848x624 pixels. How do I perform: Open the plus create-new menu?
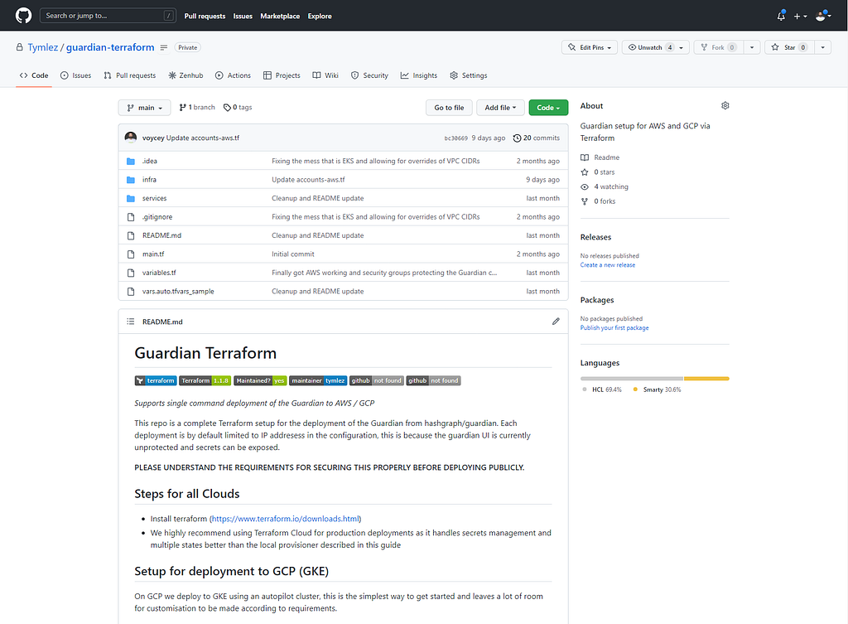click(x=800, y=17)
